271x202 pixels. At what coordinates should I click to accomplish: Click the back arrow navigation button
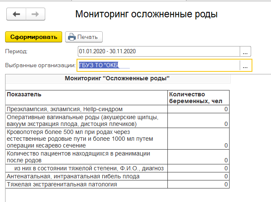(x=16, y=14)
